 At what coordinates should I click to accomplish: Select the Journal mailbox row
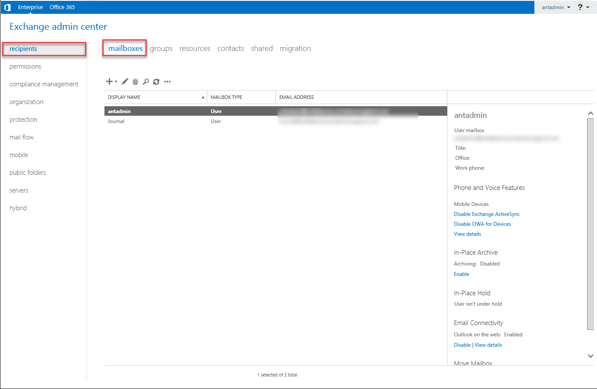click(116, 121)
